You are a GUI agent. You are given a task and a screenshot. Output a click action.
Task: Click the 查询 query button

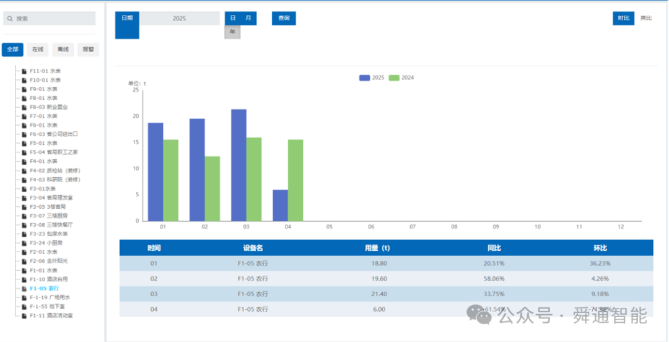pos(284,19)
